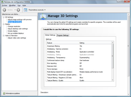Open the Fichier menu
The width and height of the screenshot is (131, 97).
tap(4, 6)
